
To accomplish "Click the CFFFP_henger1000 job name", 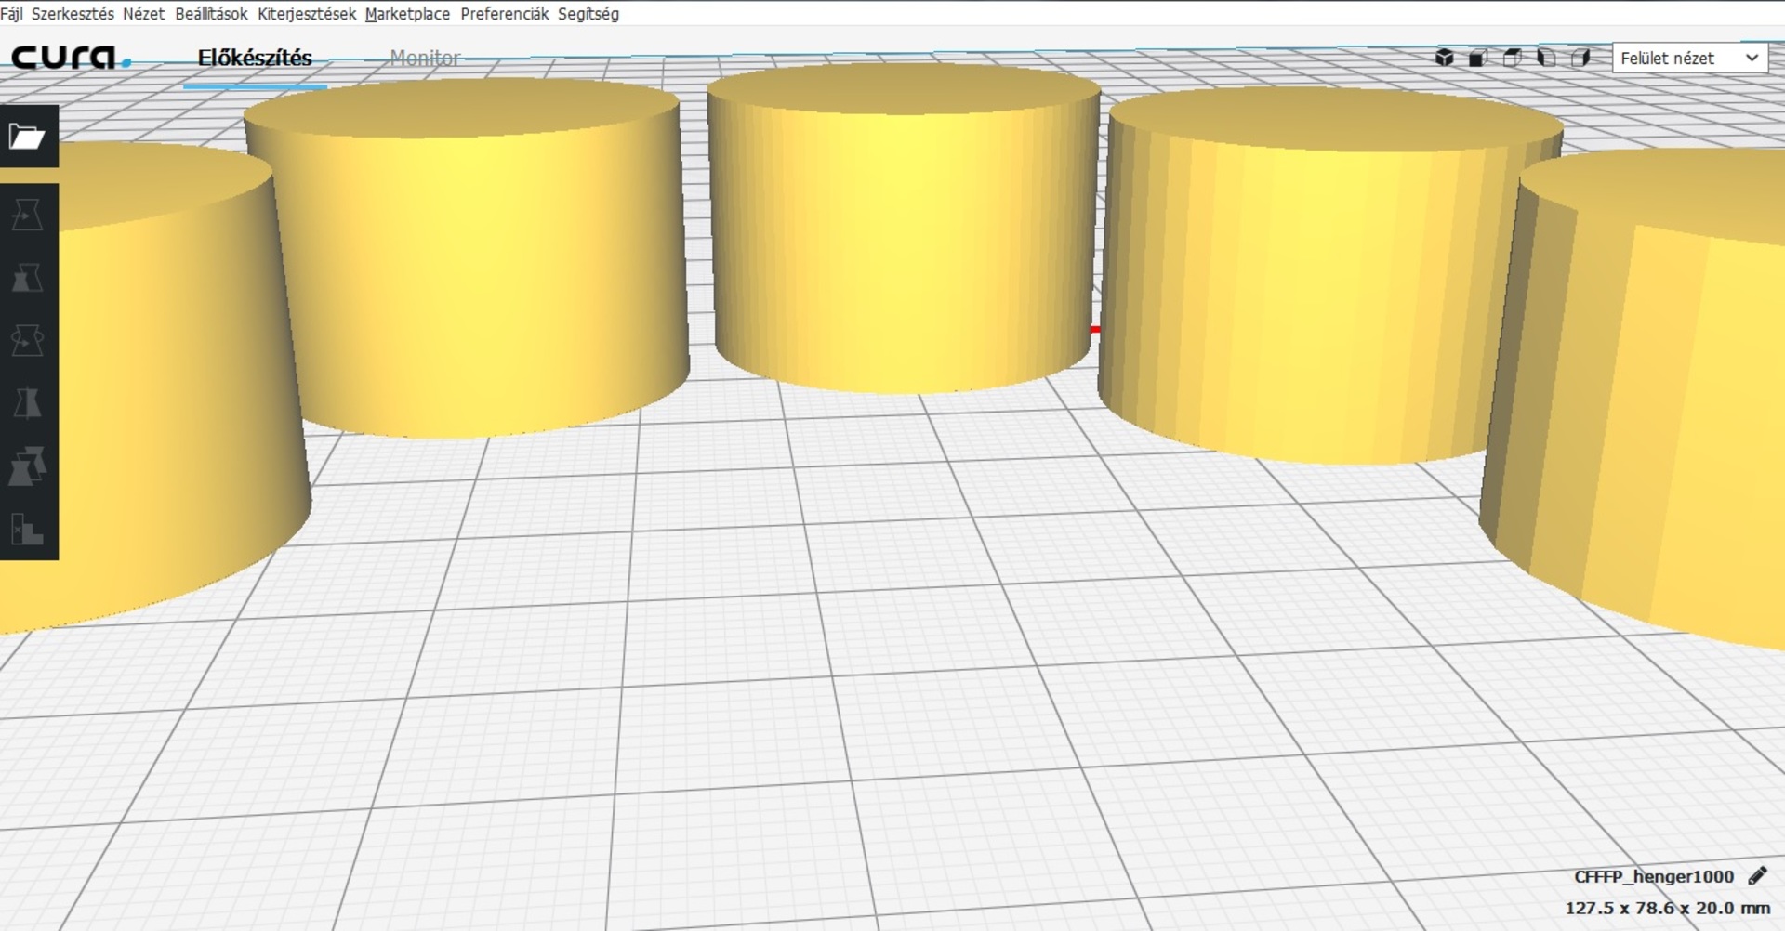I will (x=1654, y=876).
